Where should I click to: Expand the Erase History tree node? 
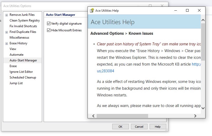6,44
